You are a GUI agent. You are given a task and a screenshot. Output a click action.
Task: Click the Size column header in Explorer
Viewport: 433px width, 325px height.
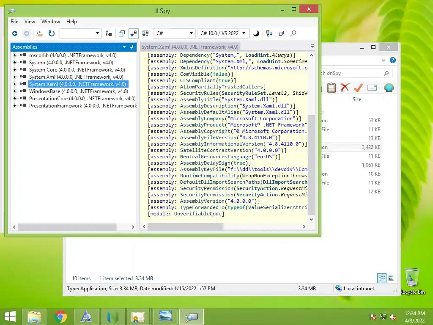(x=357, y=99)
